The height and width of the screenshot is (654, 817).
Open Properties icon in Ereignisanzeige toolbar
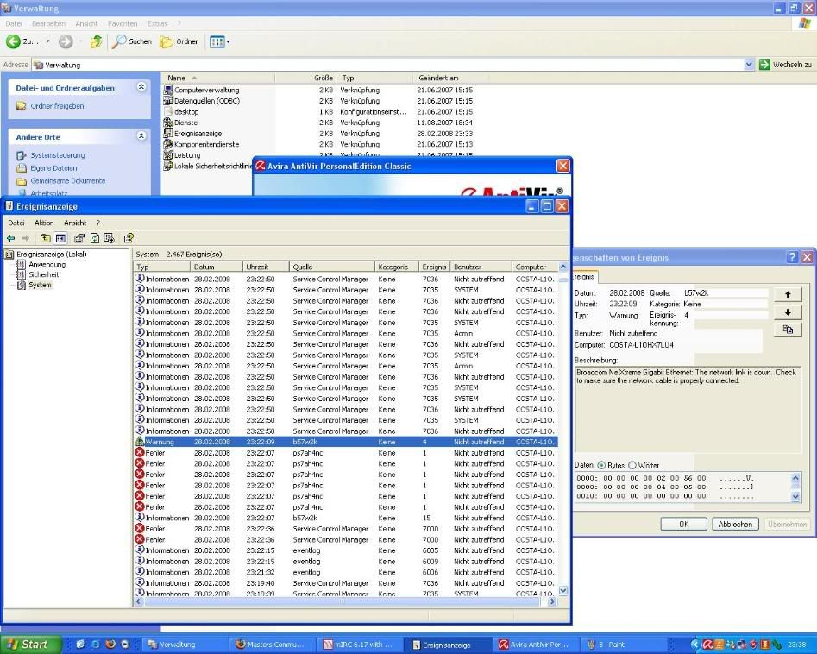point(79,238)
